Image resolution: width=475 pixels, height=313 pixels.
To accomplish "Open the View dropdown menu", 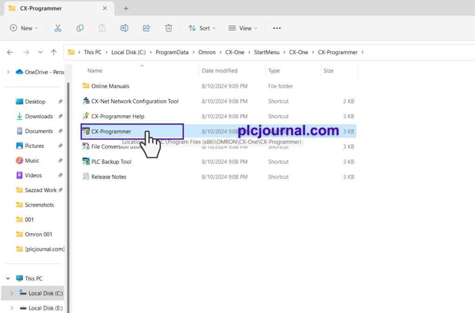I will (243, 28).
